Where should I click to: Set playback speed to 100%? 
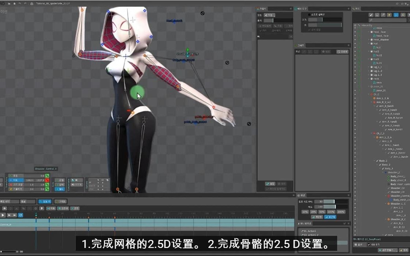click(x=331, y=212)
